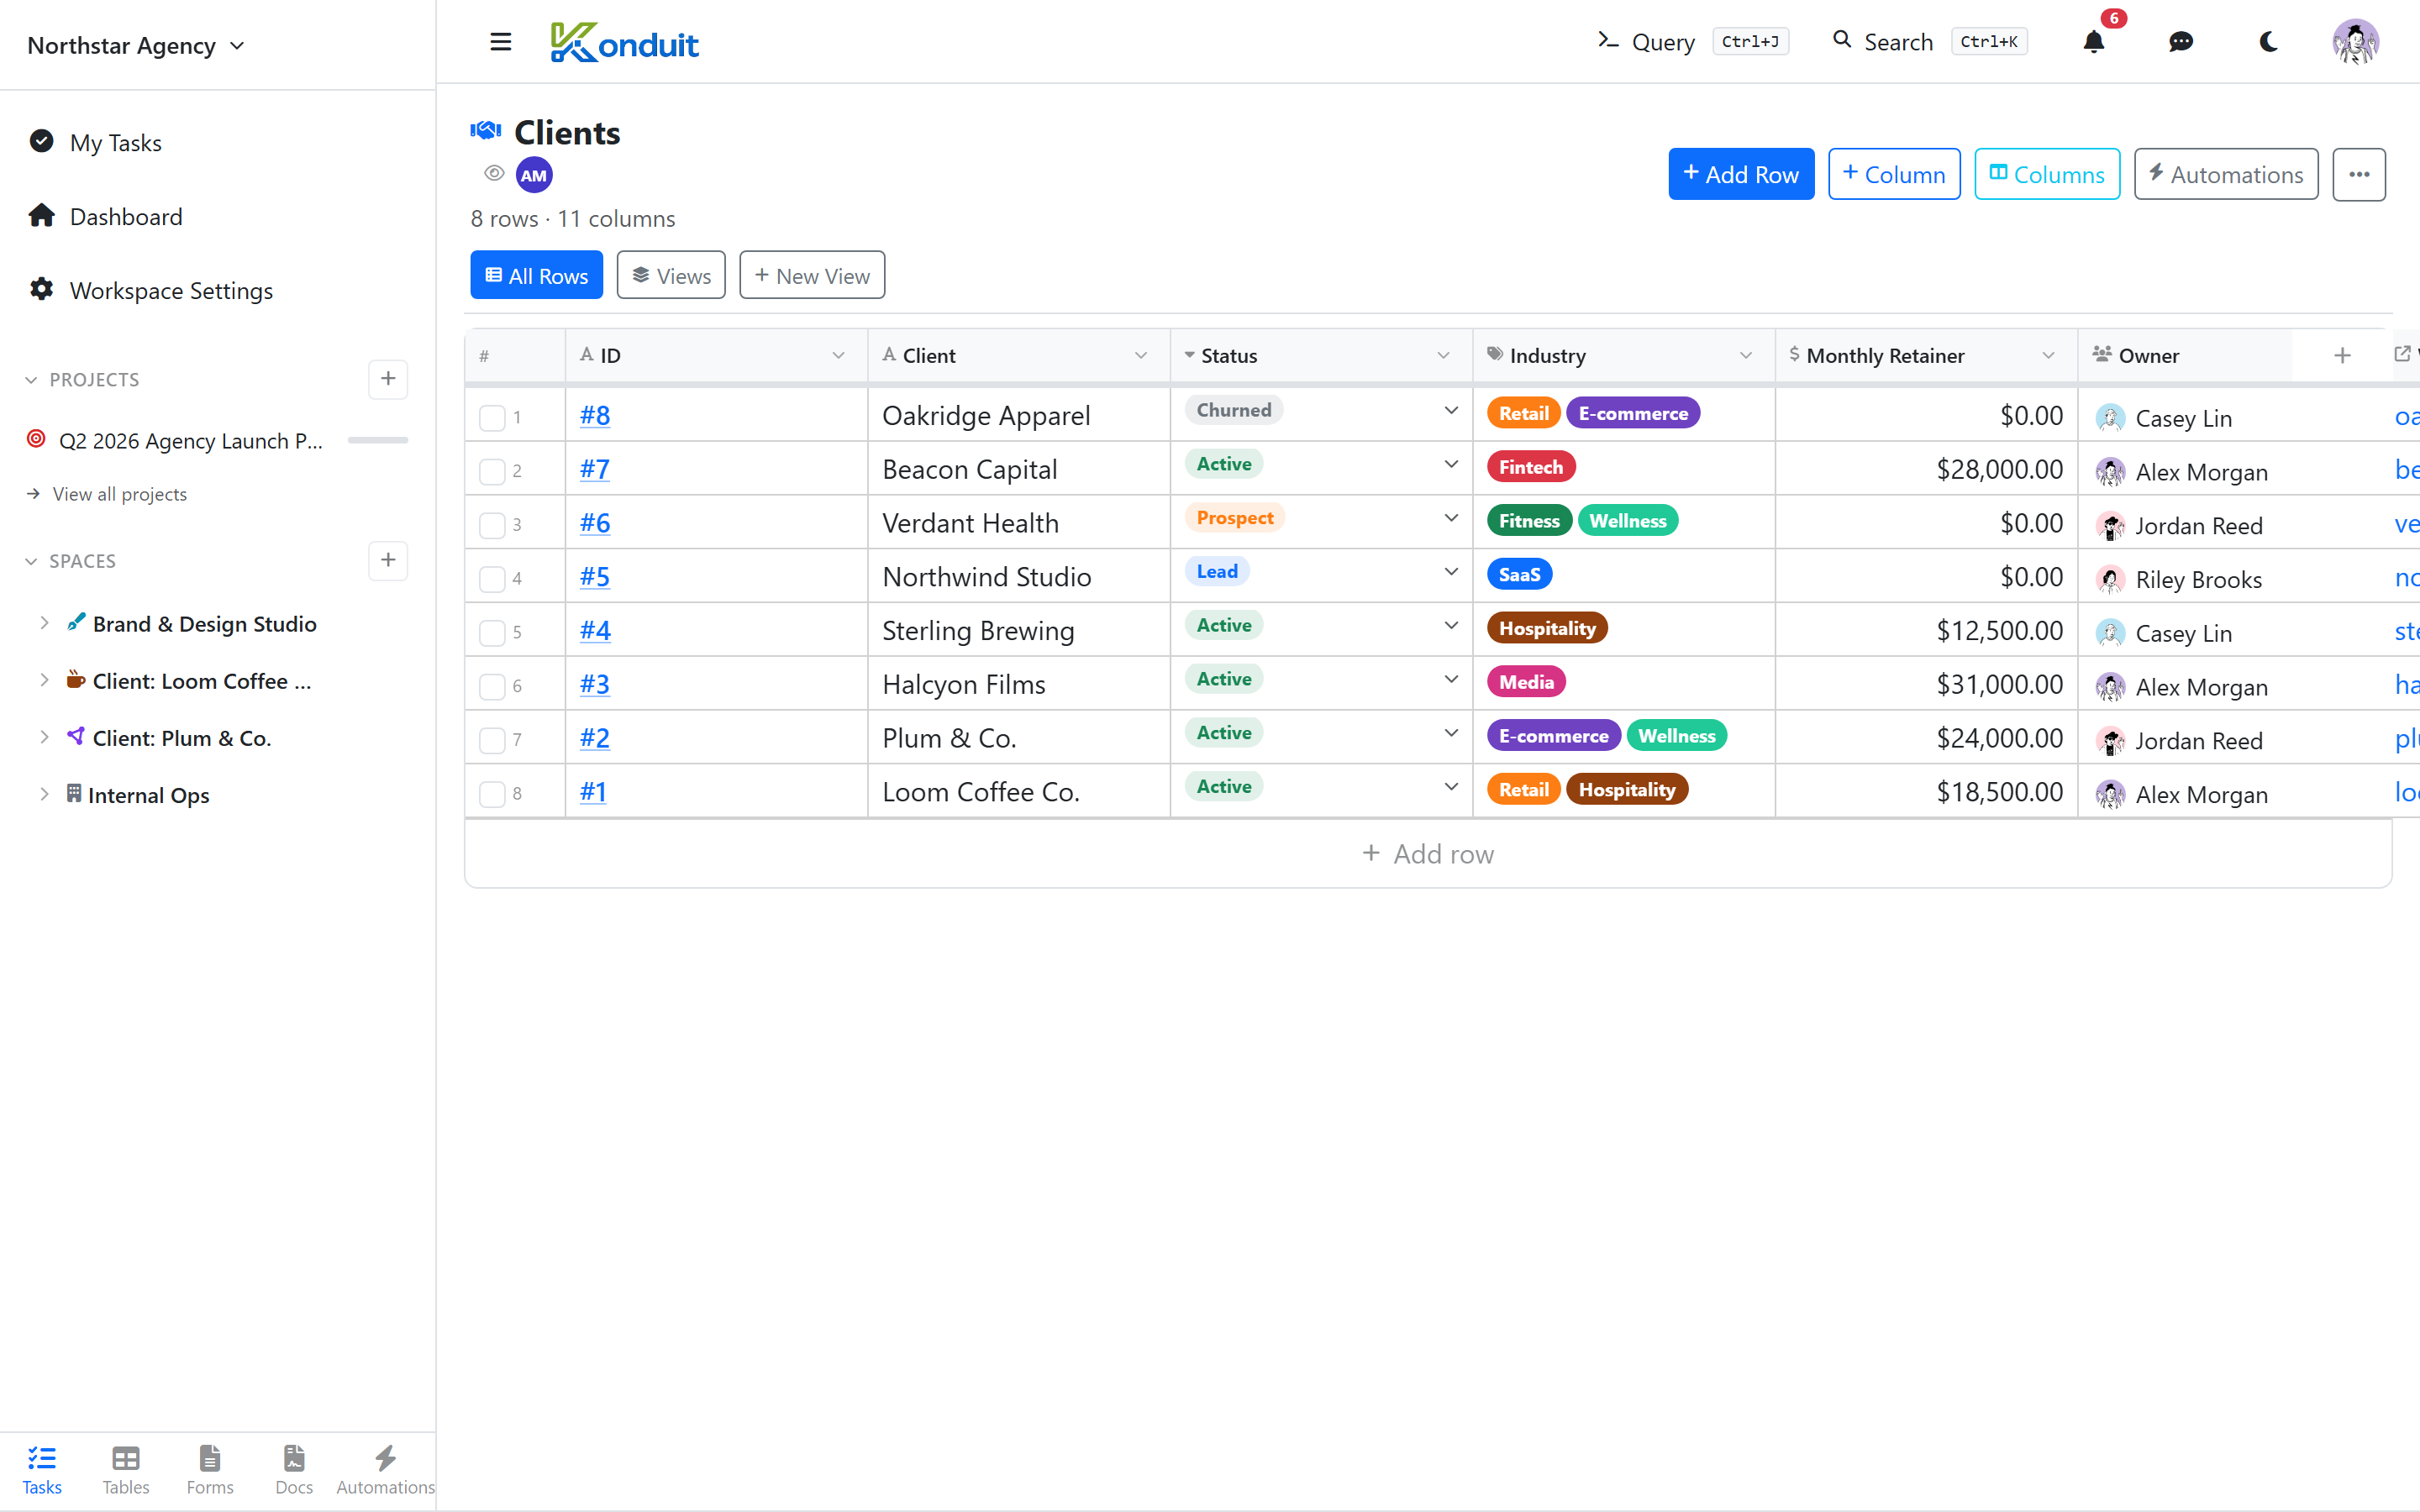The width and height of the screenshot is (2420, 1512).
Task: Open the Industry column header menu
Action: tap(1745, 355)
